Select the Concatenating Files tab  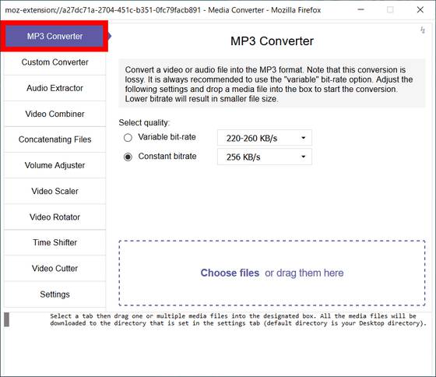[54, 139]
